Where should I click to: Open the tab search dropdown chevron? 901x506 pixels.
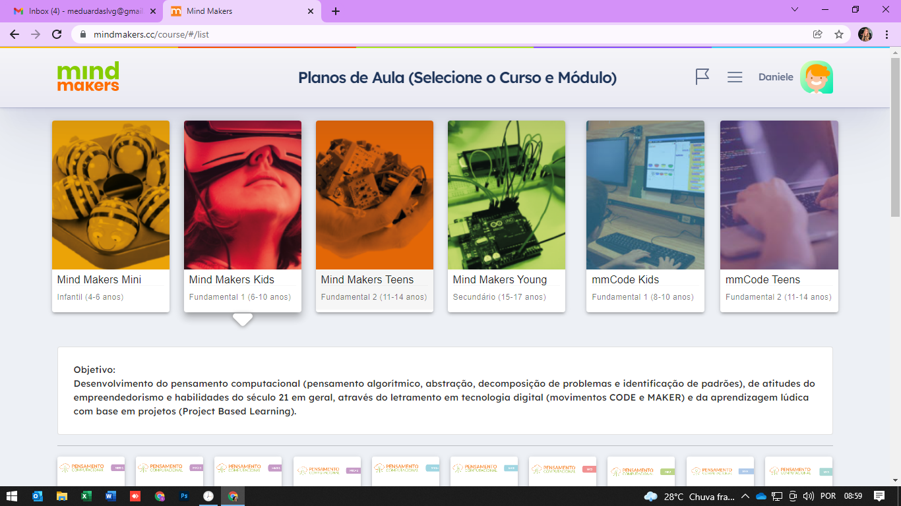[795, 10]
